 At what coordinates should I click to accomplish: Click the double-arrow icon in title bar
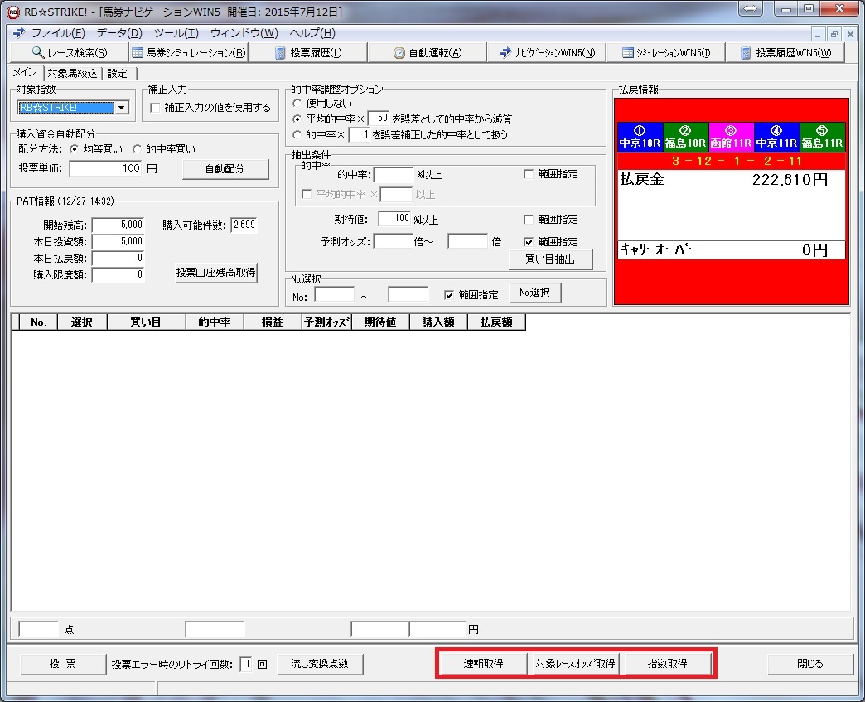750,9
